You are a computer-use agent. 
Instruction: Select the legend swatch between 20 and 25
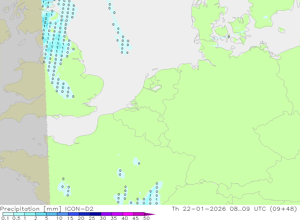85,214
